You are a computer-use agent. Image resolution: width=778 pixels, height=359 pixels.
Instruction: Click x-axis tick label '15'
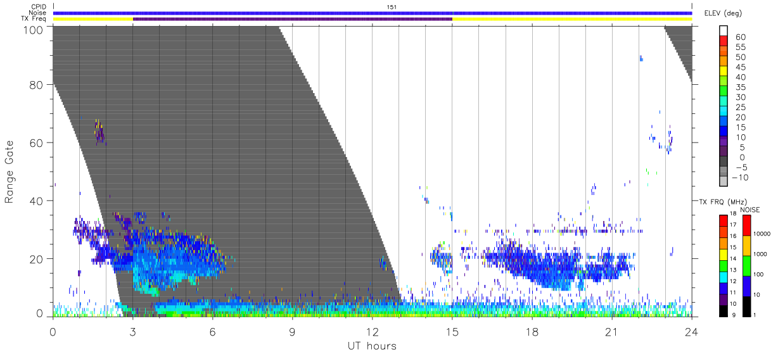pos(452,331)
